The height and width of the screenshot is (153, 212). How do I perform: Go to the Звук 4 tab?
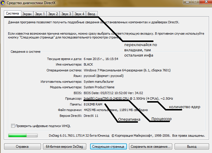[x=79, y=14]
